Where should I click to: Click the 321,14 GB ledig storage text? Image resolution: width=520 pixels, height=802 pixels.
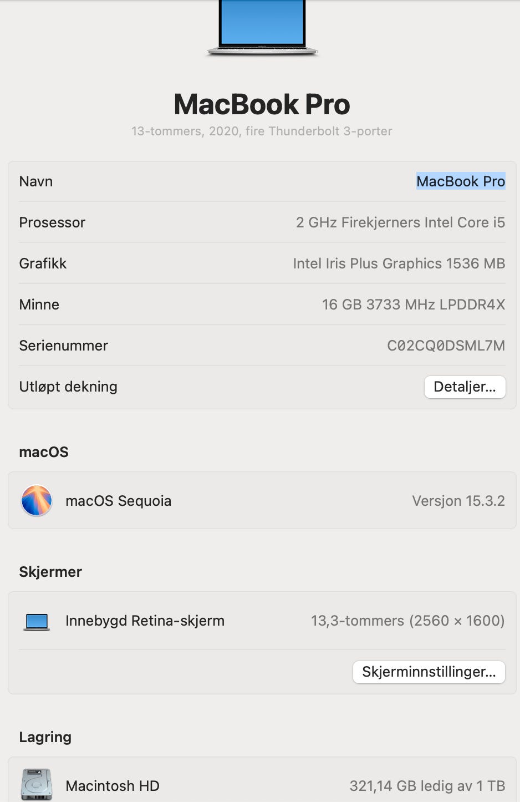click(427, 786)
